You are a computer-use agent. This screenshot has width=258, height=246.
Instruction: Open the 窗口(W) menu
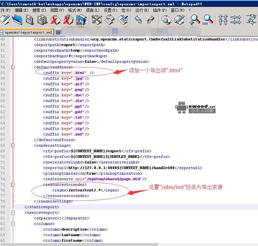click(x=178, y=10)
